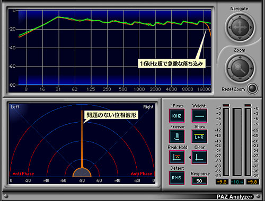Click the Clear peak hold button
Image resolution: width=265 pixels, height=201 pixels.
click(x=199, y=157)
